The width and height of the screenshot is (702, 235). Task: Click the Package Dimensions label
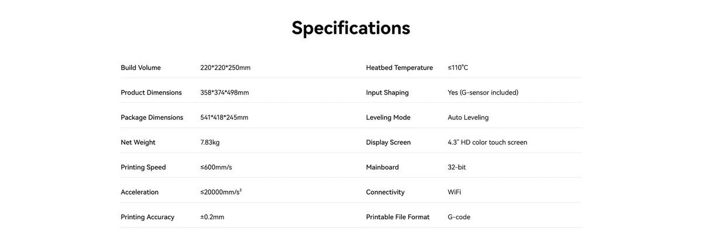click(x=152, y=117)
